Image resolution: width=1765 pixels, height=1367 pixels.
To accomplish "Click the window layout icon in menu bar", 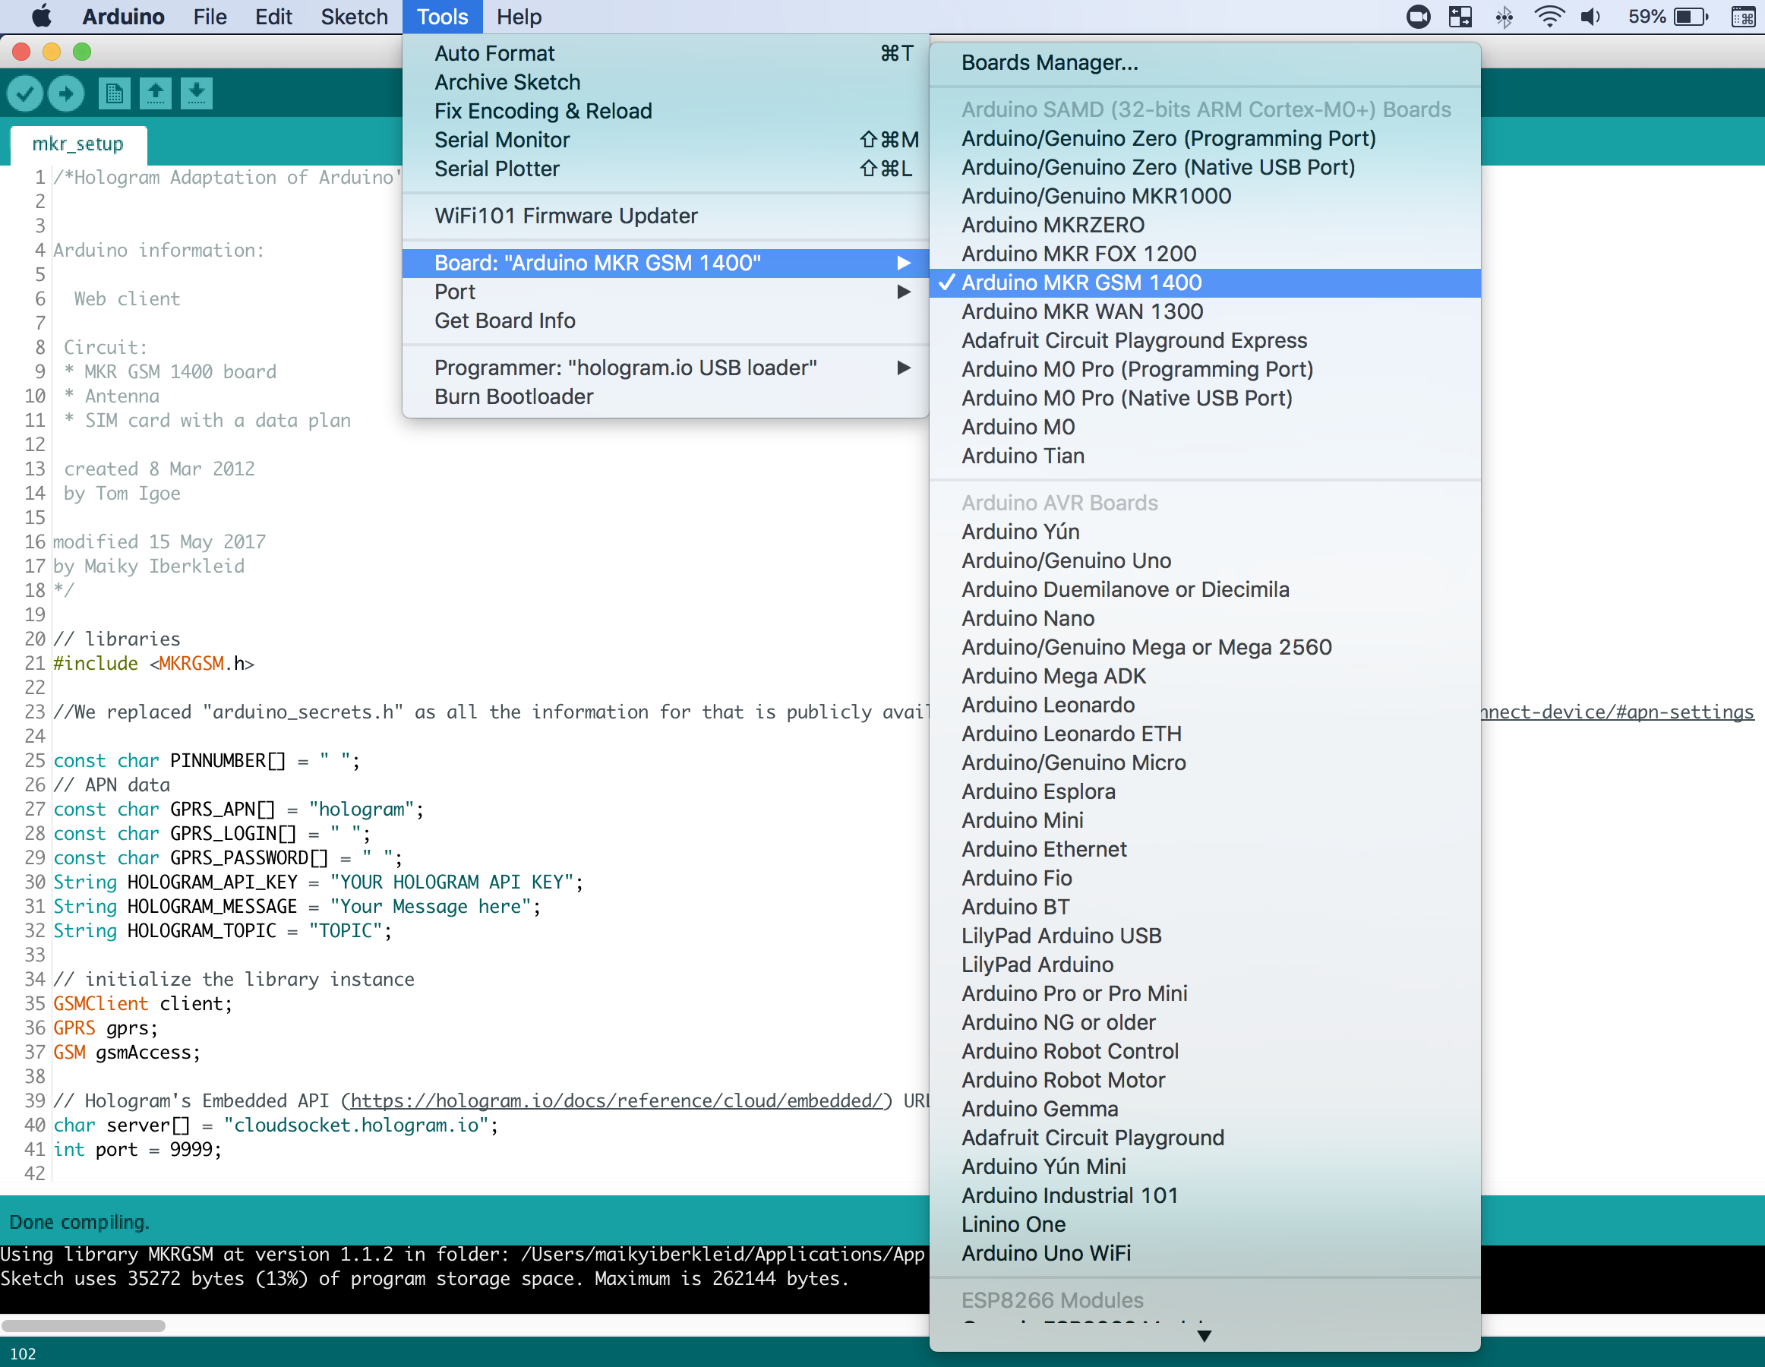I will (1460, 16).
